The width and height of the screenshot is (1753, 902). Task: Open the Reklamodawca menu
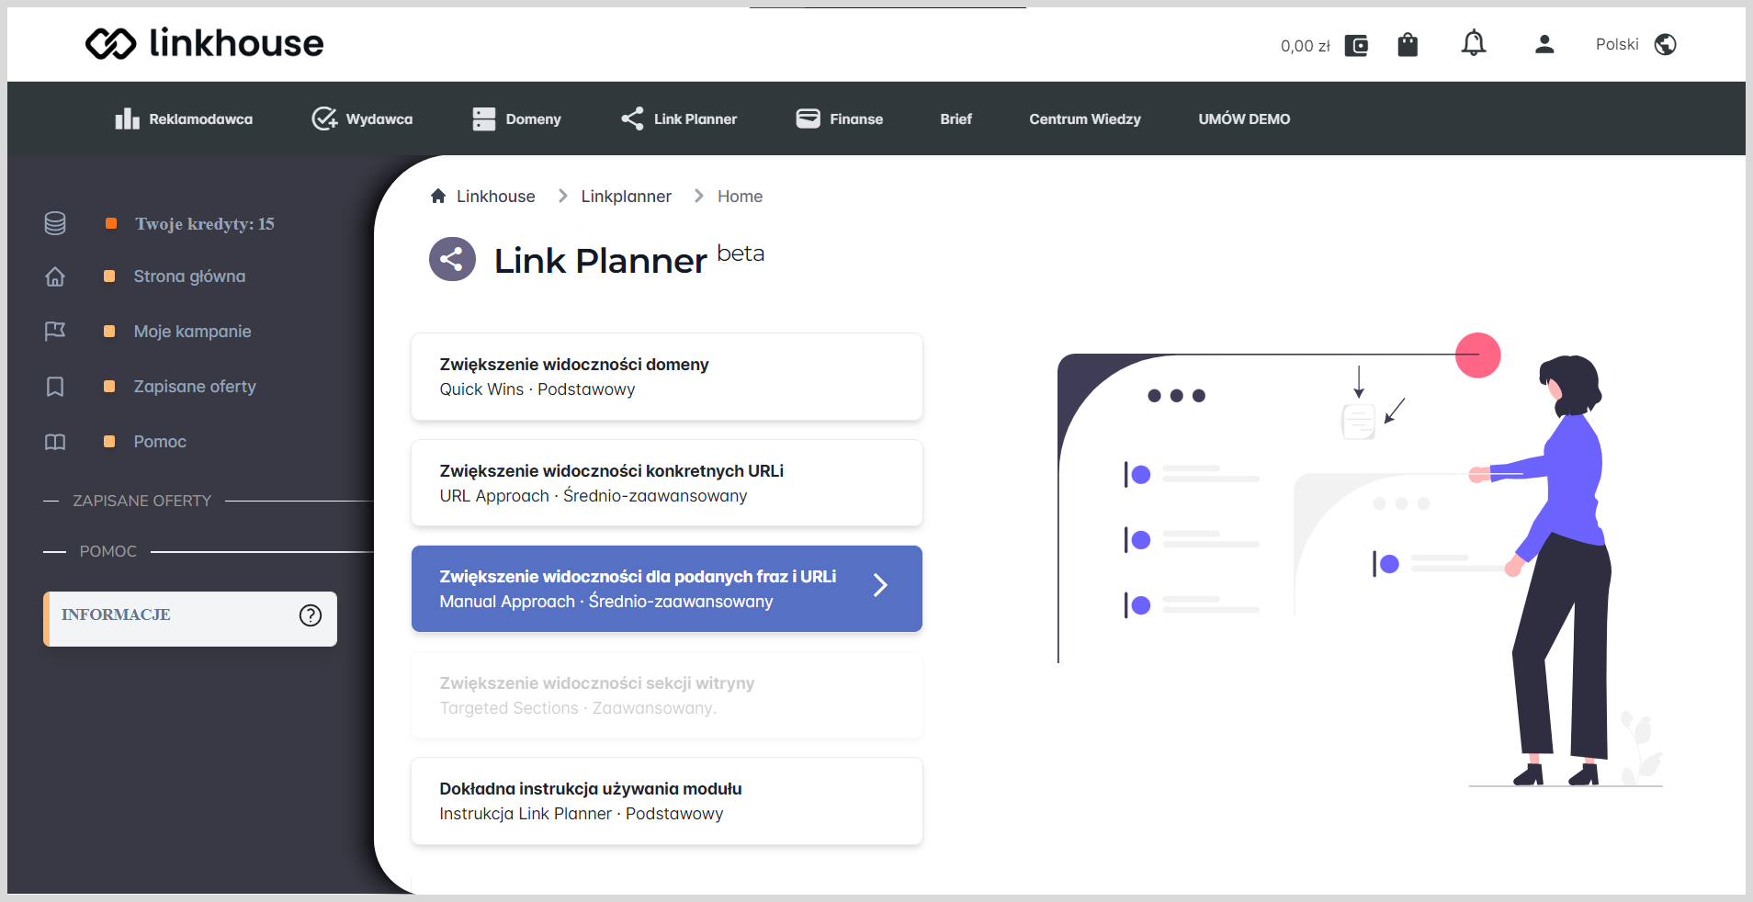[184, 118]
